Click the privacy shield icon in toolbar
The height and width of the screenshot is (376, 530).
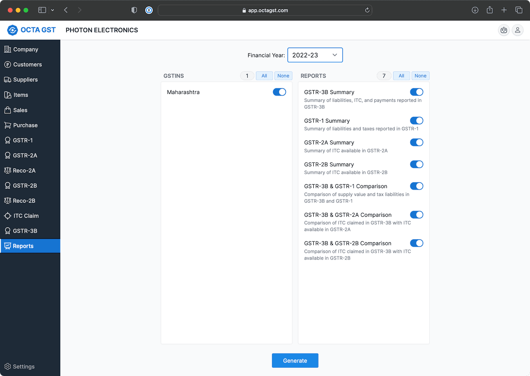[x=134, y=10]
